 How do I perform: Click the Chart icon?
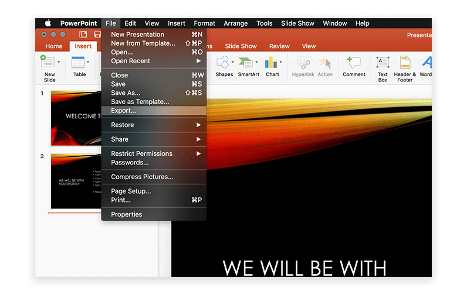pyautogui.click(x=271, y=62)
